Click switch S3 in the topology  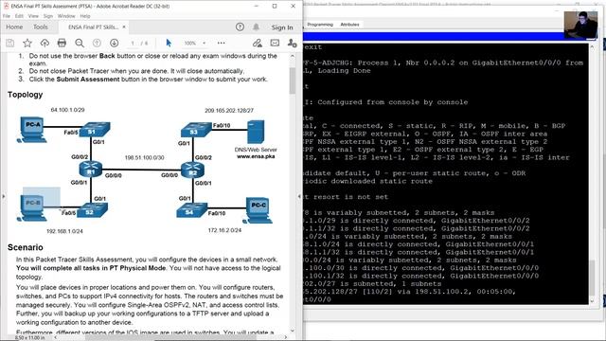coord(196,130)
